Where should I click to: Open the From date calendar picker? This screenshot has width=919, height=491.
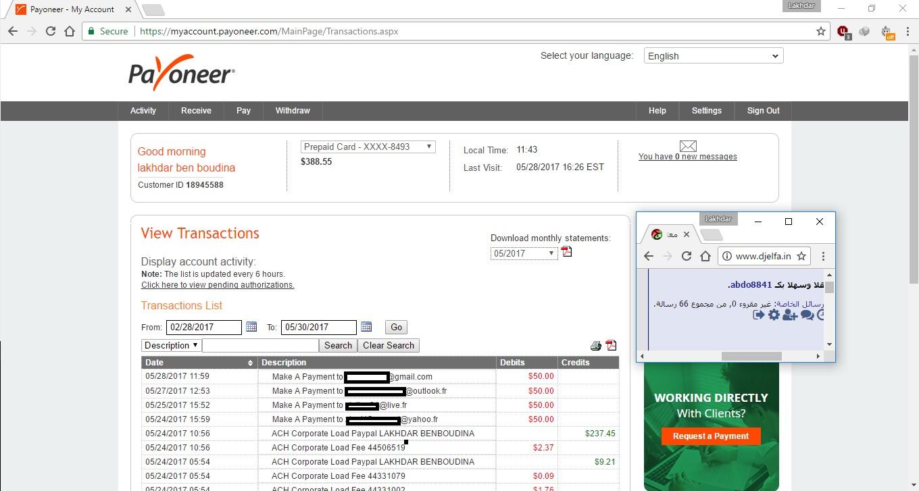click(x=251, y=327)
